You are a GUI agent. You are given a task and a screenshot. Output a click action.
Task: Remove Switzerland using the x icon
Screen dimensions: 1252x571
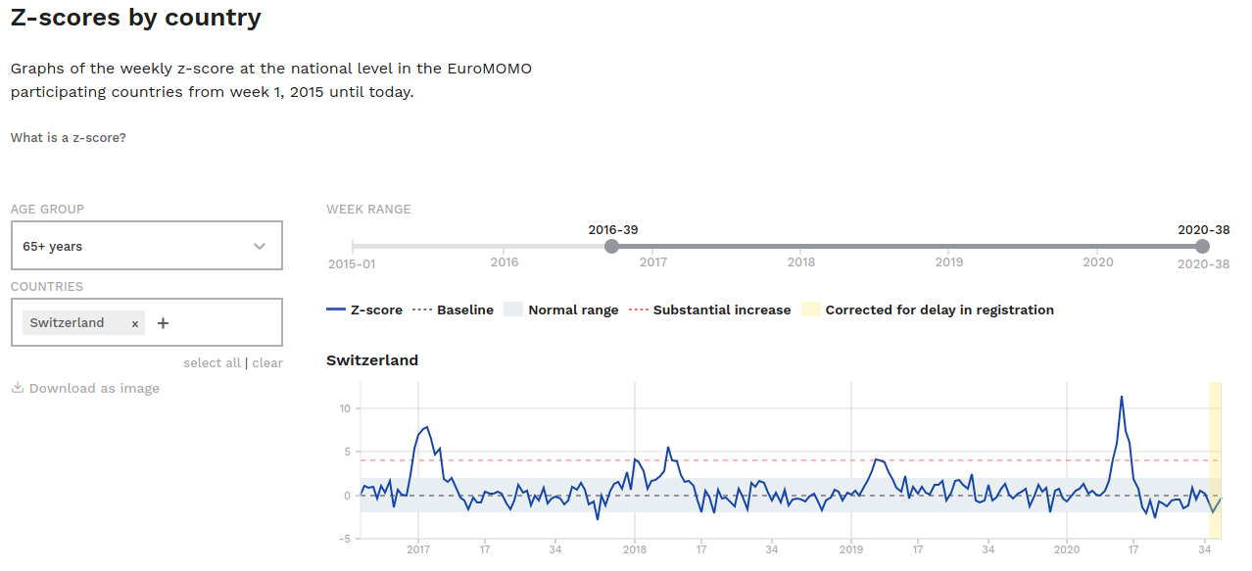(135, 323)
